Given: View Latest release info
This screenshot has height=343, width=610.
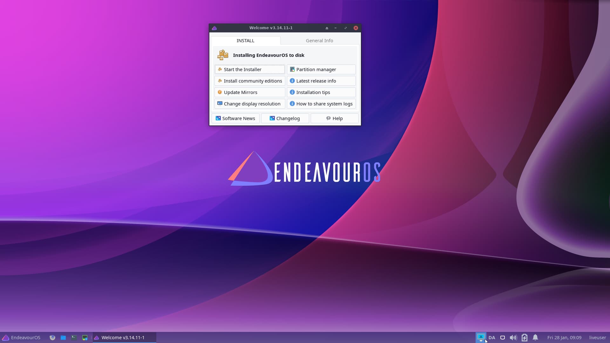Looking at the screenshot, I should pos(321,81).
